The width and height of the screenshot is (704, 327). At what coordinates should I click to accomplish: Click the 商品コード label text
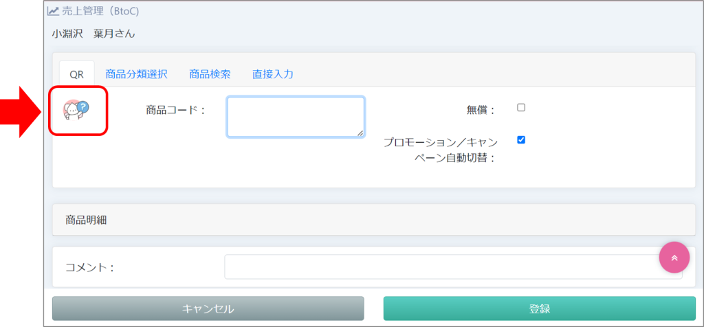pos(176,110)
